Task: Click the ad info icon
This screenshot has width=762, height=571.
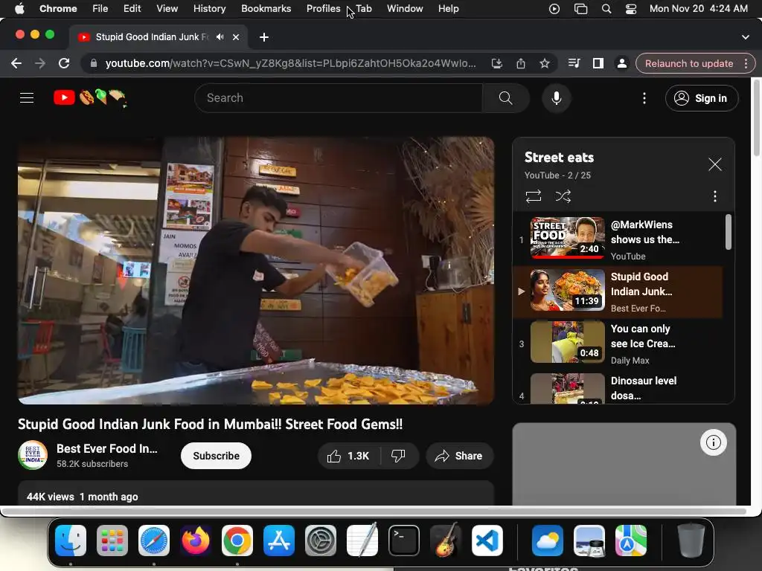Action: click(x=713, y=442)
